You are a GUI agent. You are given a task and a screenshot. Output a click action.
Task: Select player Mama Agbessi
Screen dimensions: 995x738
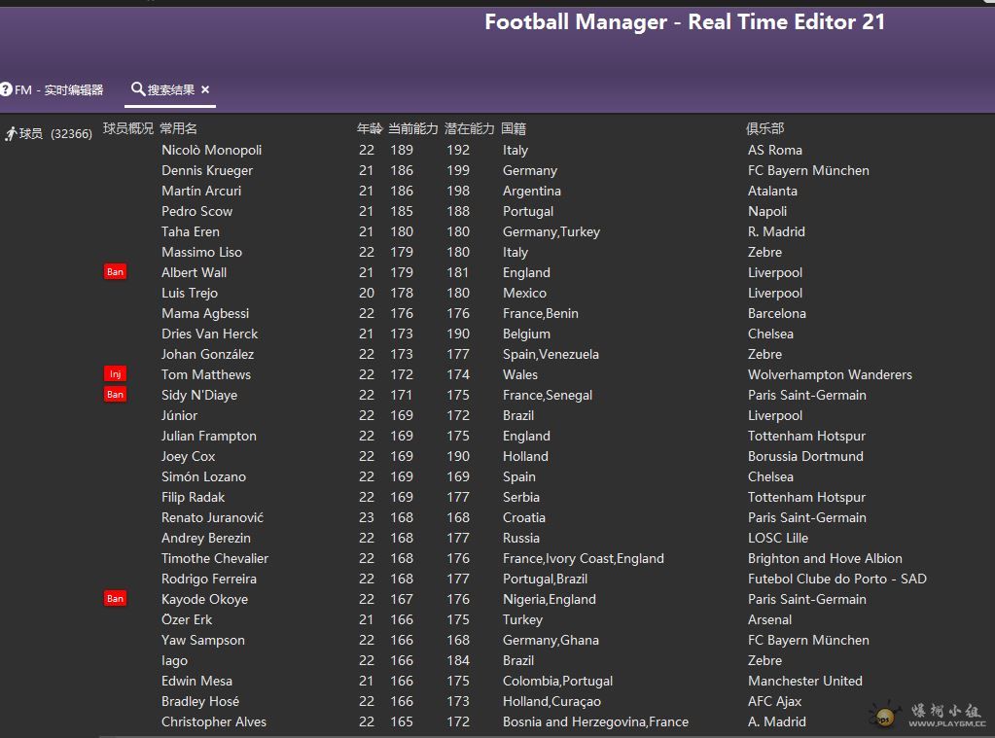(x=205, y=313)
